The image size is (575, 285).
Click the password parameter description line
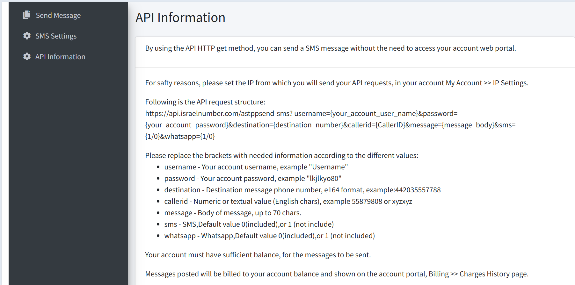[x=253, y=178]
